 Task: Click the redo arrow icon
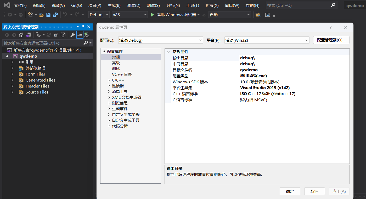coord(77,15)
